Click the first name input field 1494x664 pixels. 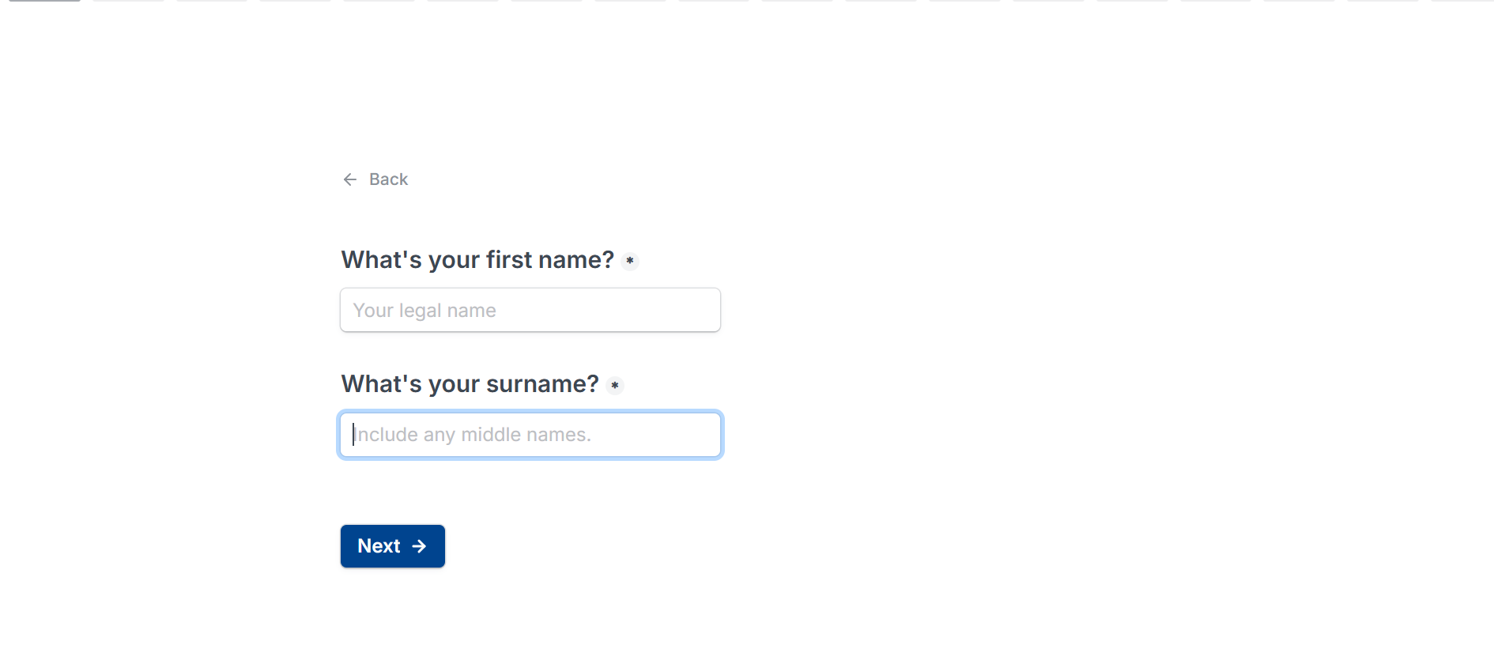(530, 310)
